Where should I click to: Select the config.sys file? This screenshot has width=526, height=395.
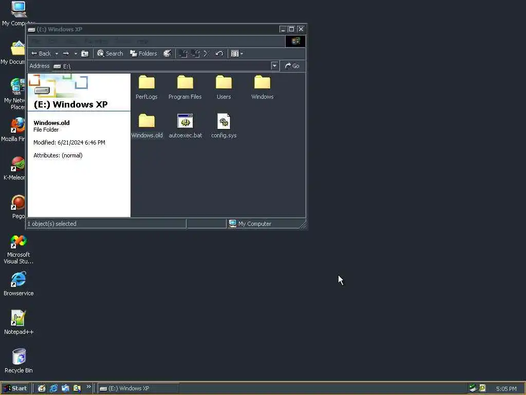pyautogui.click(x=224, y=126)
